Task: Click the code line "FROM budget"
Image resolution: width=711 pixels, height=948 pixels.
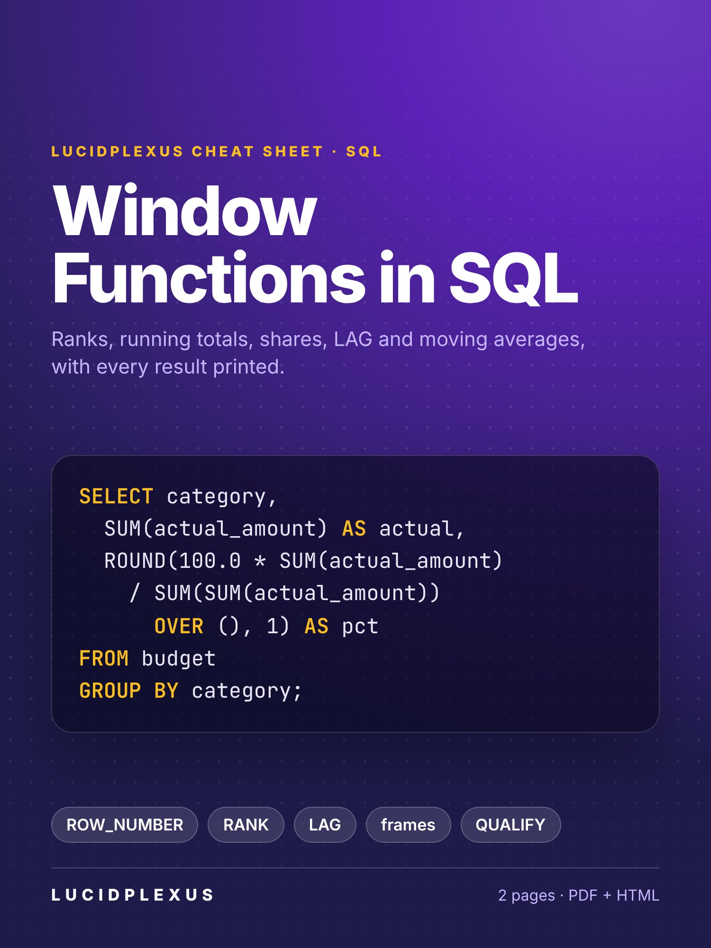Action: point(147,659)
